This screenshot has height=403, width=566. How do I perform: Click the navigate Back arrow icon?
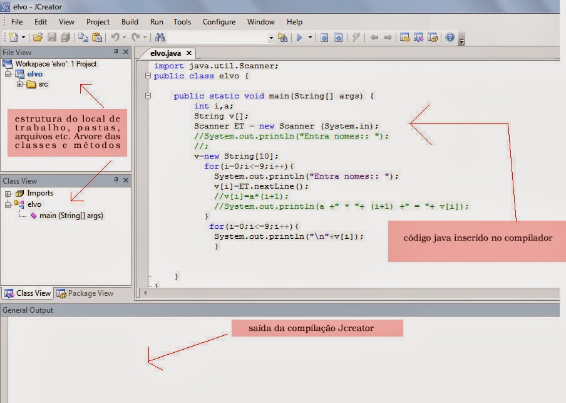pos(375,38)
